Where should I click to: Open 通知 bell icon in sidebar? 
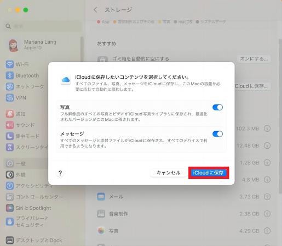click(x=10, y=114)
